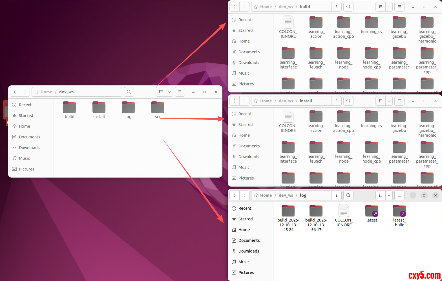Open the src folder in dev_ws

[157, 108]
